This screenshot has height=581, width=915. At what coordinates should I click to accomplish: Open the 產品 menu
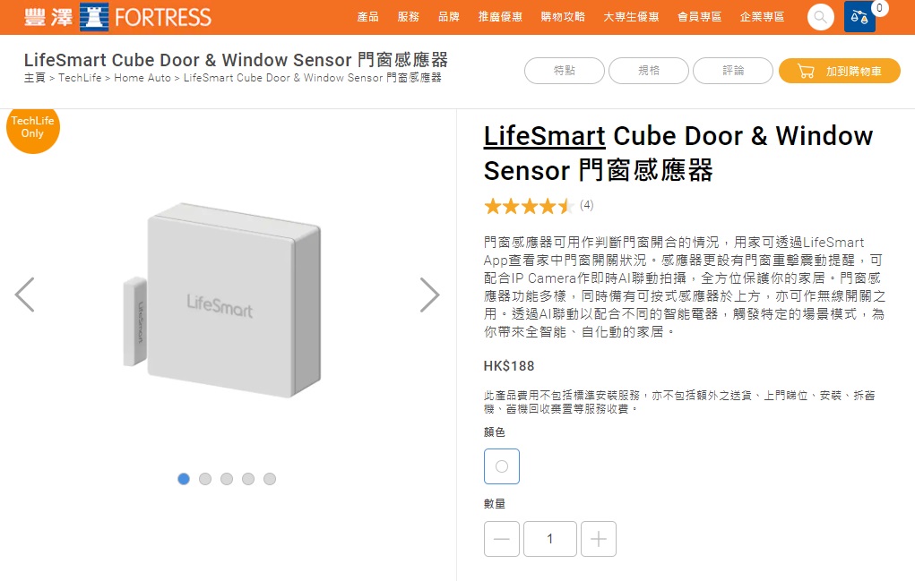369,17
